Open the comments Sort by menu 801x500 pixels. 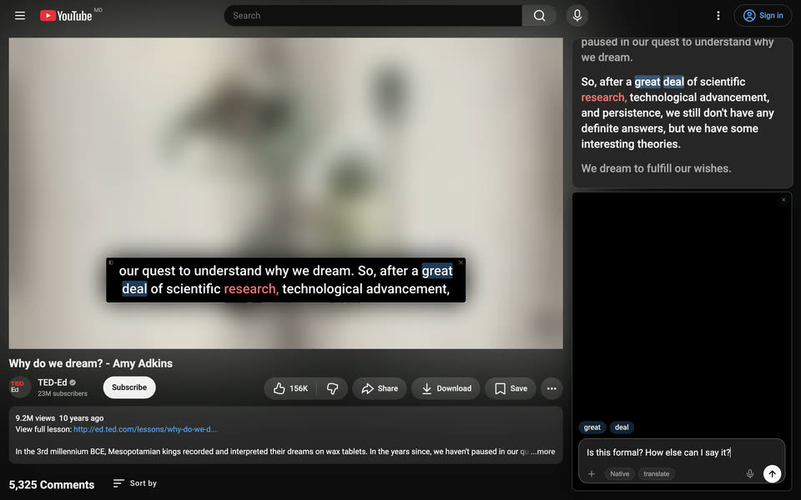coord(135,483)
